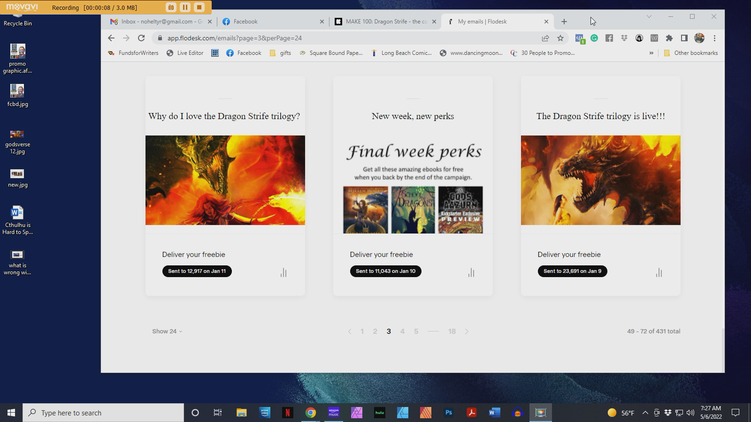
Task: Open the tab search dropdown arrow
Action: 649,16
